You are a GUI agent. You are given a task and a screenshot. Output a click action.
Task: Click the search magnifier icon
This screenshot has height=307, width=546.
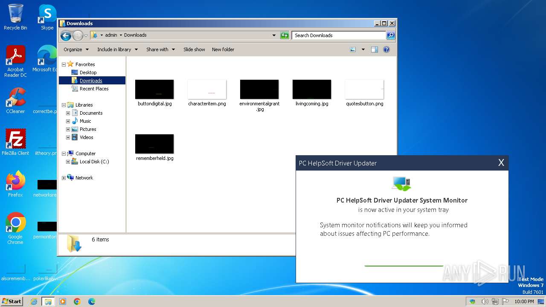click(x=390, y=35)
